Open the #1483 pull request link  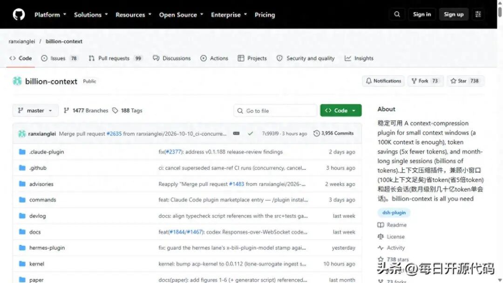pos(237,184)
